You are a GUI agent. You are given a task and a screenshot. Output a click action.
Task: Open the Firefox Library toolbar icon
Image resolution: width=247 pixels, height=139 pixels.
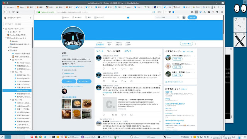[192, 12]
